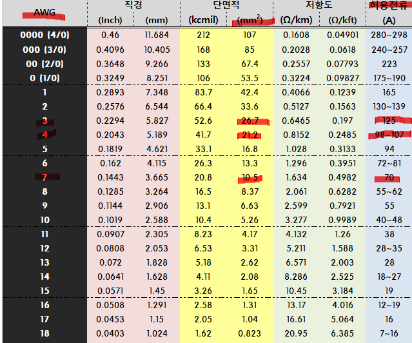Select current range 7~16
This screenshot has width=412, height=343.
[389, 333]
